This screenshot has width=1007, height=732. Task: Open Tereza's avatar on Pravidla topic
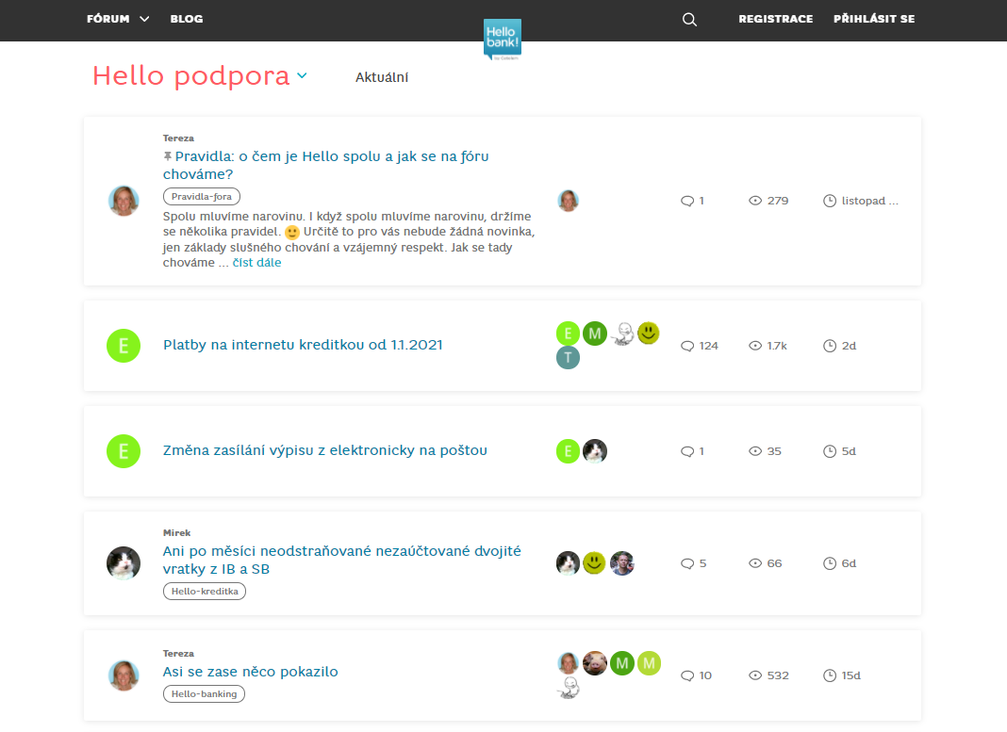click(124, 201)
